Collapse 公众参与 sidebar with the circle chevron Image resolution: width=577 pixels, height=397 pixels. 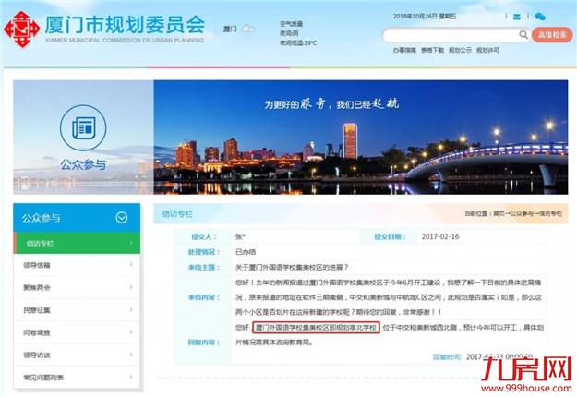click(x=122, y=218)
